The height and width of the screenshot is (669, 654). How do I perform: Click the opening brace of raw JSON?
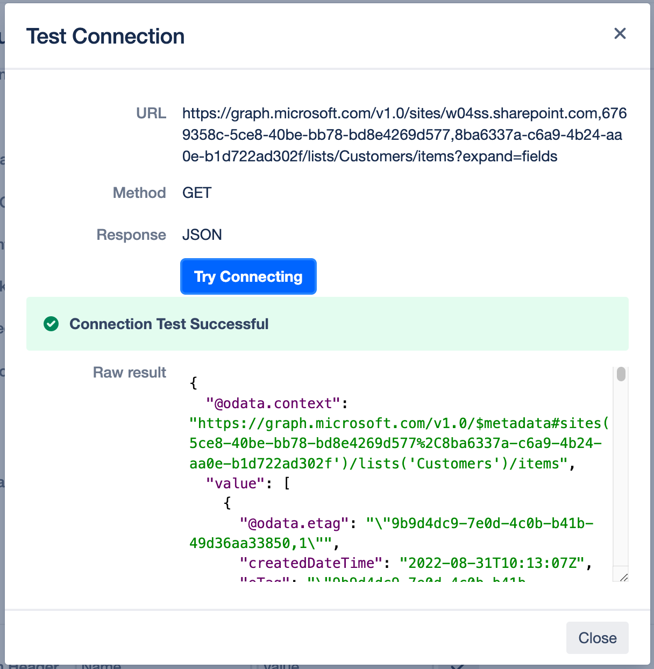[194, 383]
